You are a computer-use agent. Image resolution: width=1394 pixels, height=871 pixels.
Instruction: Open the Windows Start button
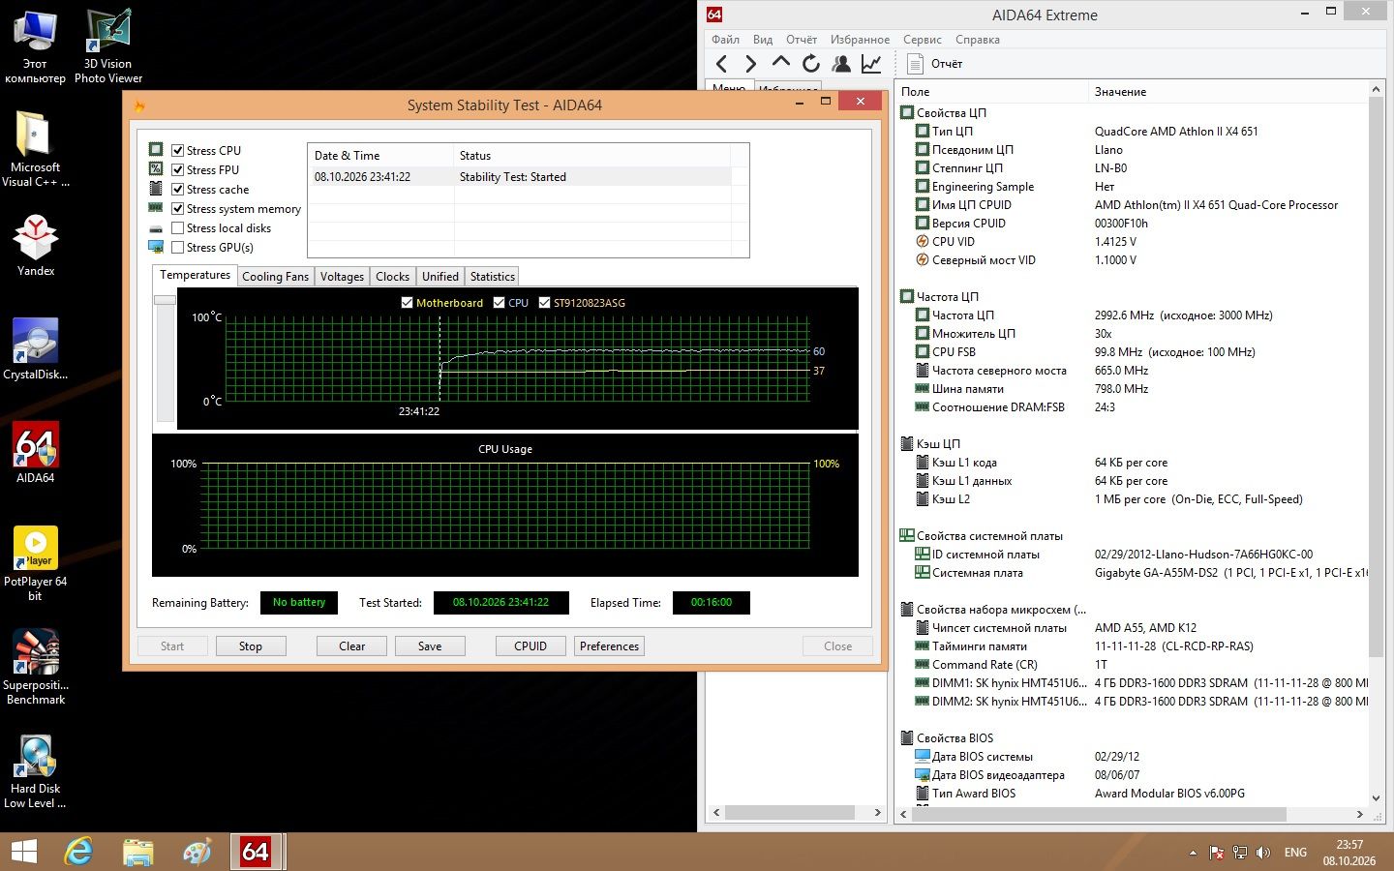23,852
